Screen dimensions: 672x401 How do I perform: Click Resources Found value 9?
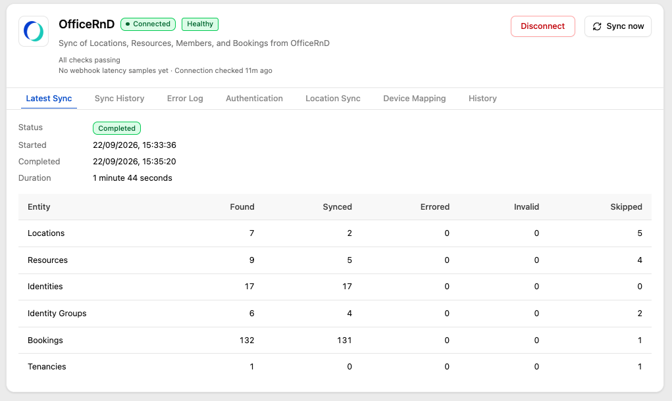coord(251,260)
